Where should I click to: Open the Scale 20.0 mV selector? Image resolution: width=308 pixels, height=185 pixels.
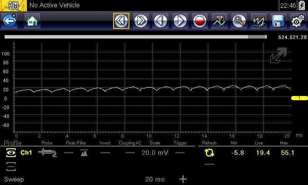pos(155,153)
